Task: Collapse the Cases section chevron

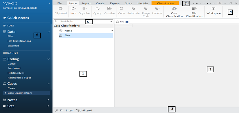Action: [49, 84]
